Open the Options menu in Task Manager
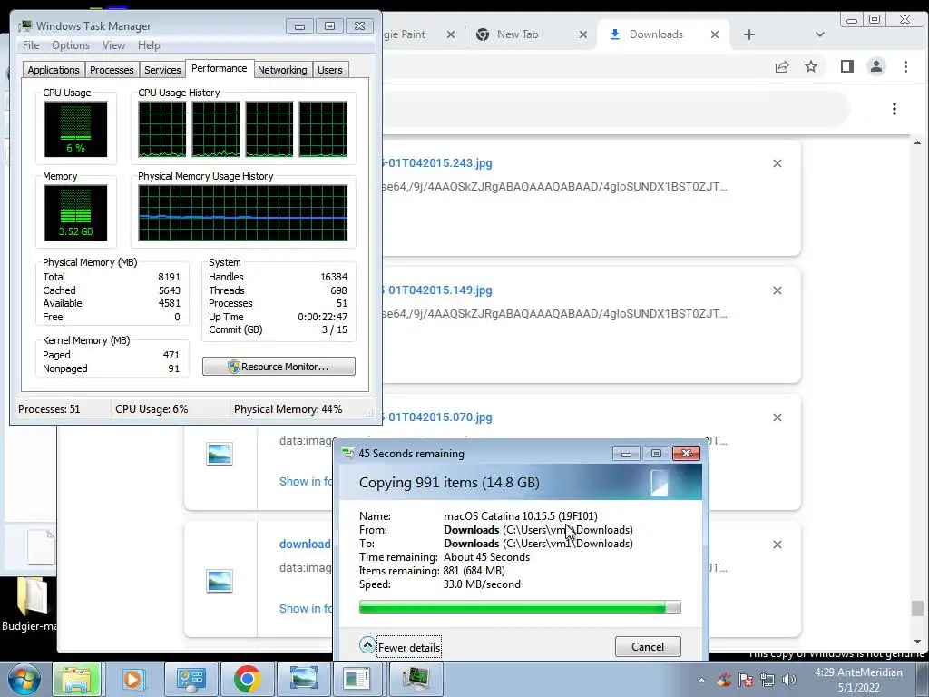Viewport: 929px width, 697px height. (x=71, y=45)
